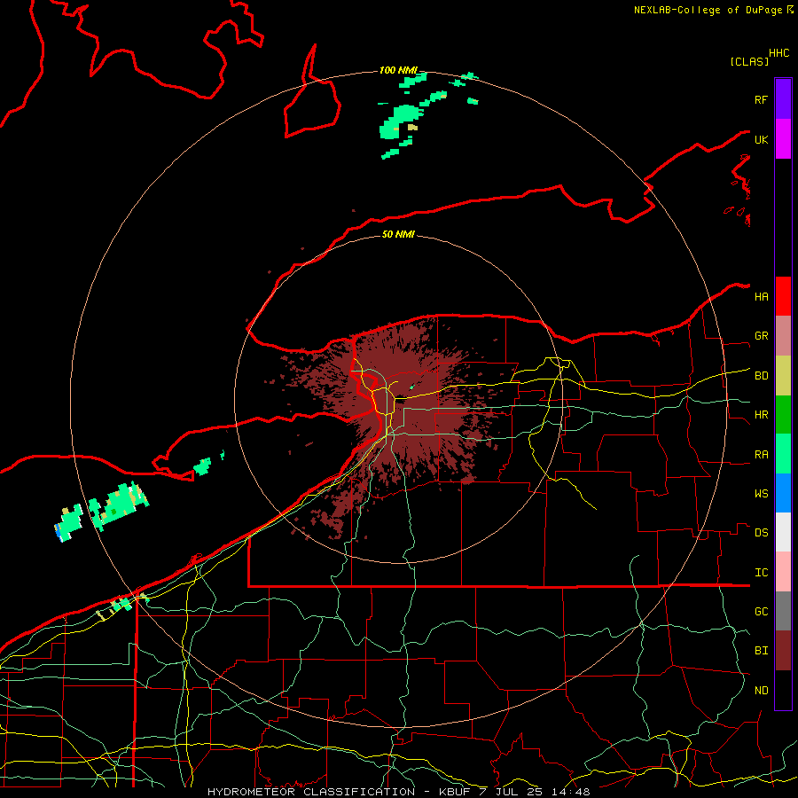The width and height of the screenshot is (798, 798).
Task: Click the bright green RA legend swatch
Action: pos(783,454)
